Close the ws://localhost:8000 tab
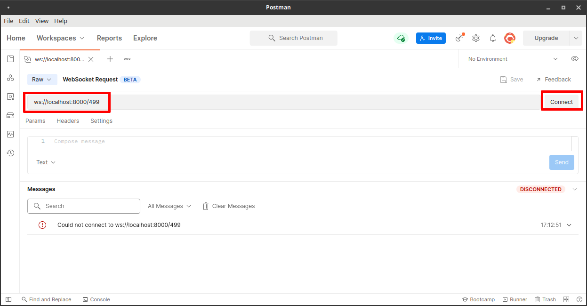Screen dimensions: 587x306 [x=91, y=59]
